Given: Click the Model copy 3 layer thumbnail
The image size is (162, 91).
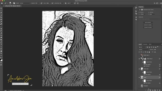Looking at the screenshot, I should (142, 55).
